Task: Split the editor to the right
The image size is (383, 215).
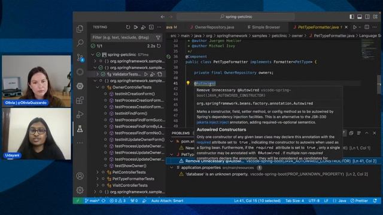Action: [367, 27]
